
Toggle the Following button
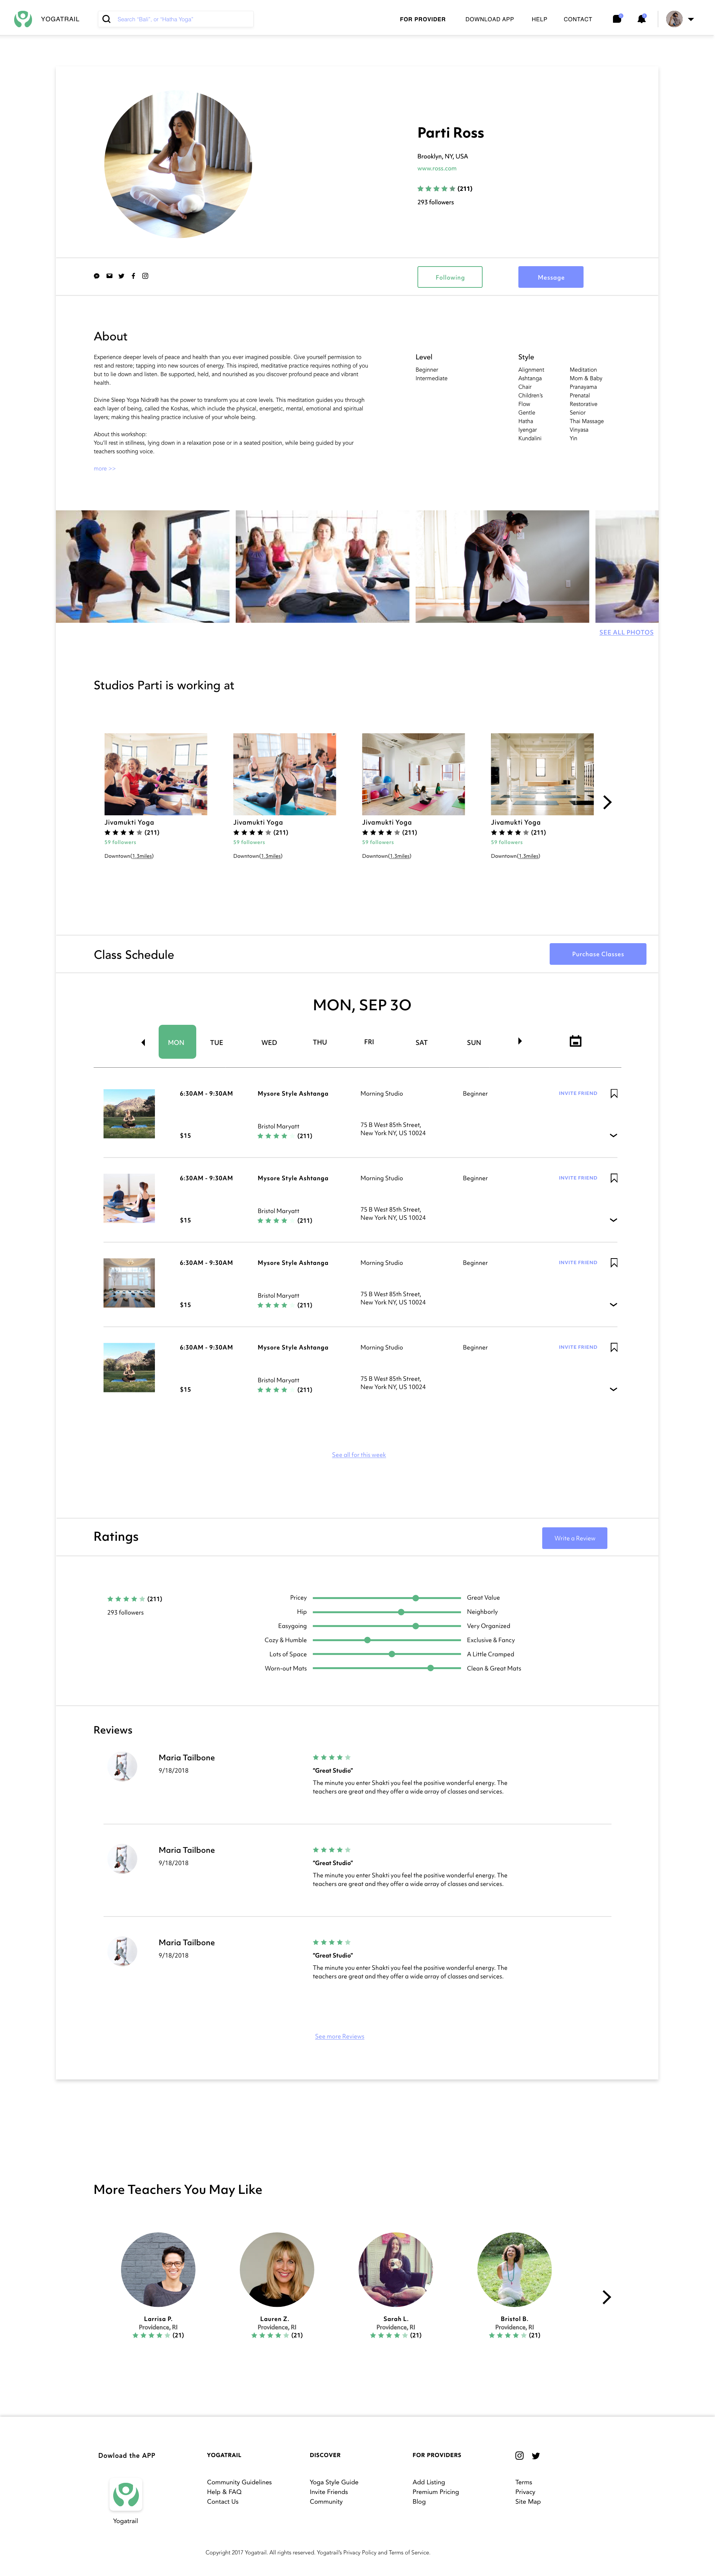pos(449,277)
